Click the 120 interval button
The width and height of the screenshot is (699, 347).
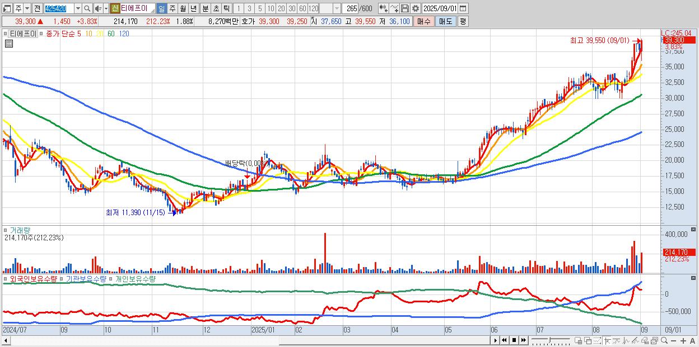click(314, 8)
